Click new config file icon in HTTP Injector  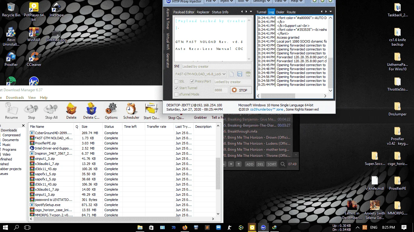point(232,74)
